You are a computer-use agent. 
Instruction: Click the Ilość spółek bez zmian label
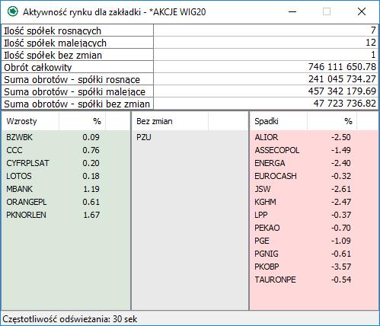click(x=53, y=56)
